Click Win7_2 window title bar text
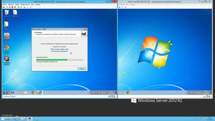Viewport: 215px width, 121px height. (155, 2)
